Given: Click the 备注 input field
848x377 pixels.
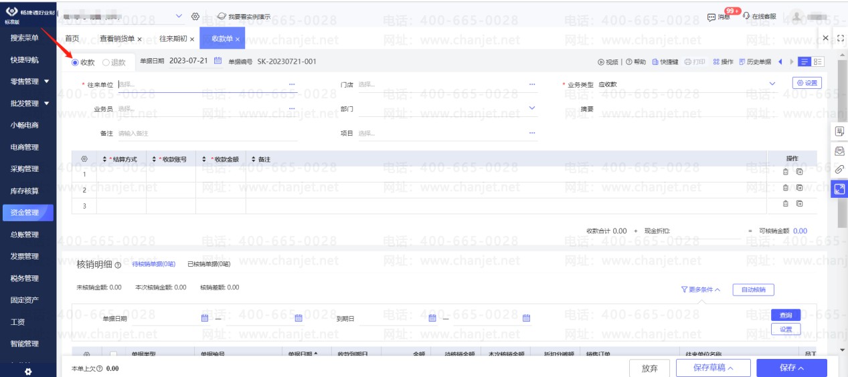Looking at the screenshot, I should (207, 133).
